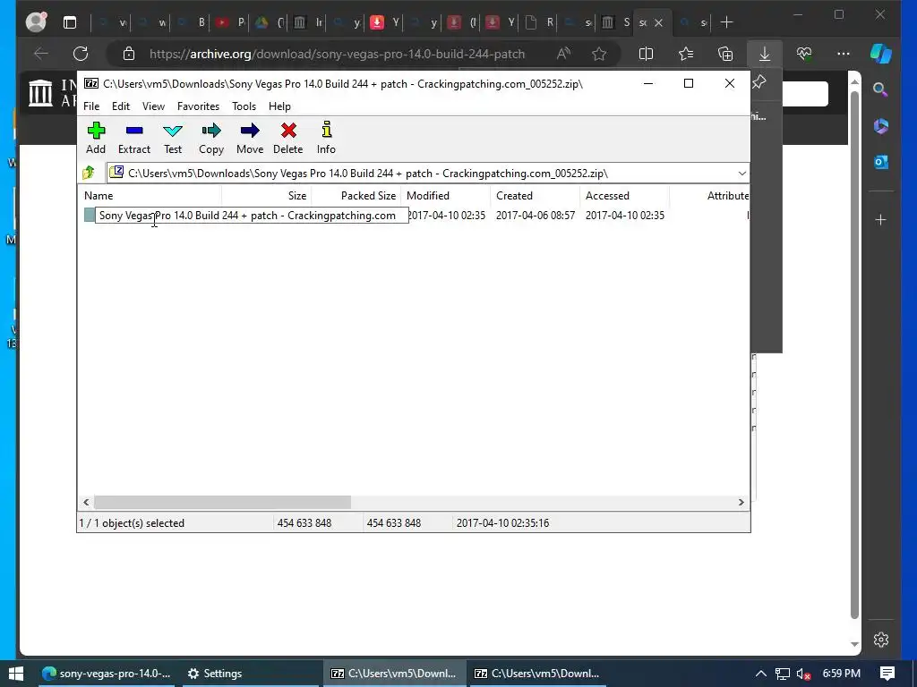Run Test on the archive

173,138
